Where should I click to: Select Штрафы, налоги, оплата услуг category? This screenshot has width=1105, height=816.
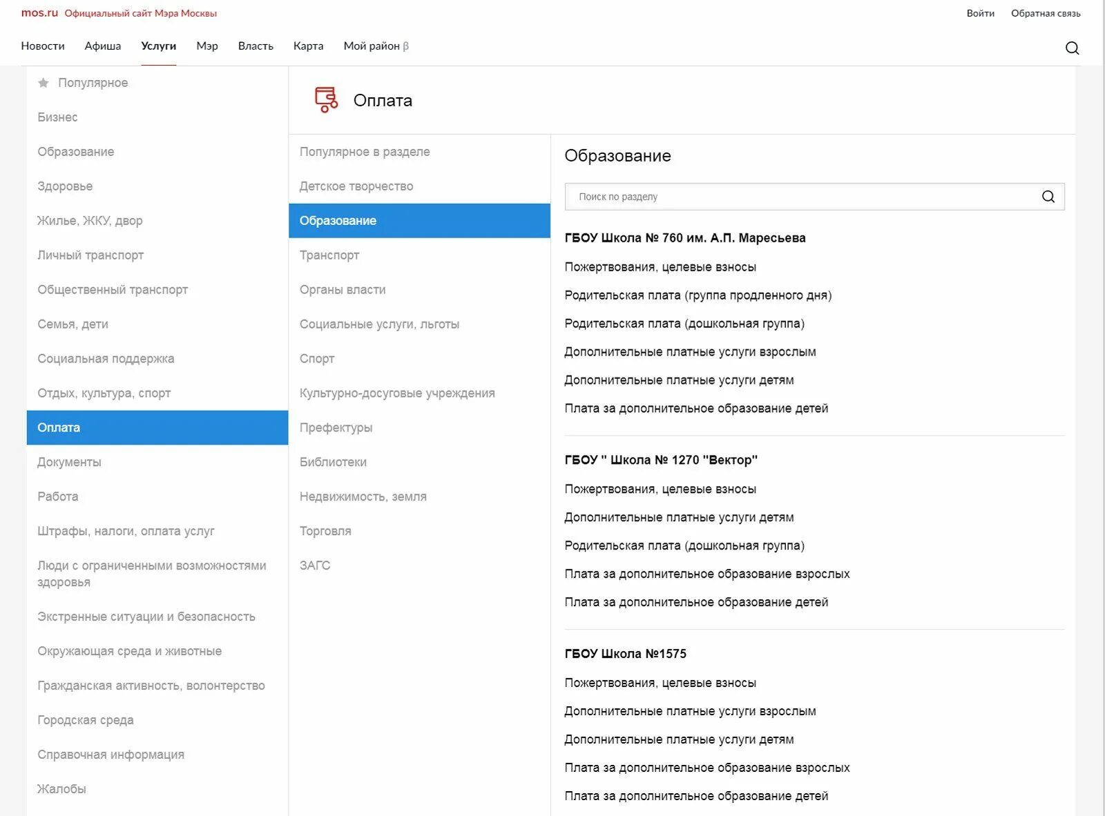click(x=157, y=532)
